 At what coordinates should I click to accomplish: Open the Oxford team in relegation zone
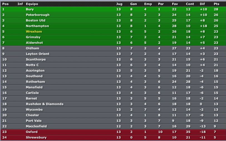click(31, 132)
